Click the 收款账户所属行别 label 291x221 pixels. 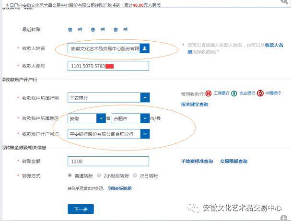tap(40, 98)
